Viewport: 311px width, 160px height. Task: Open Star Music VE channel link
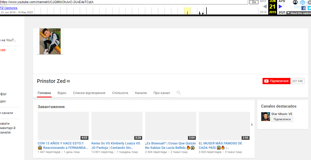pos(282,114)
